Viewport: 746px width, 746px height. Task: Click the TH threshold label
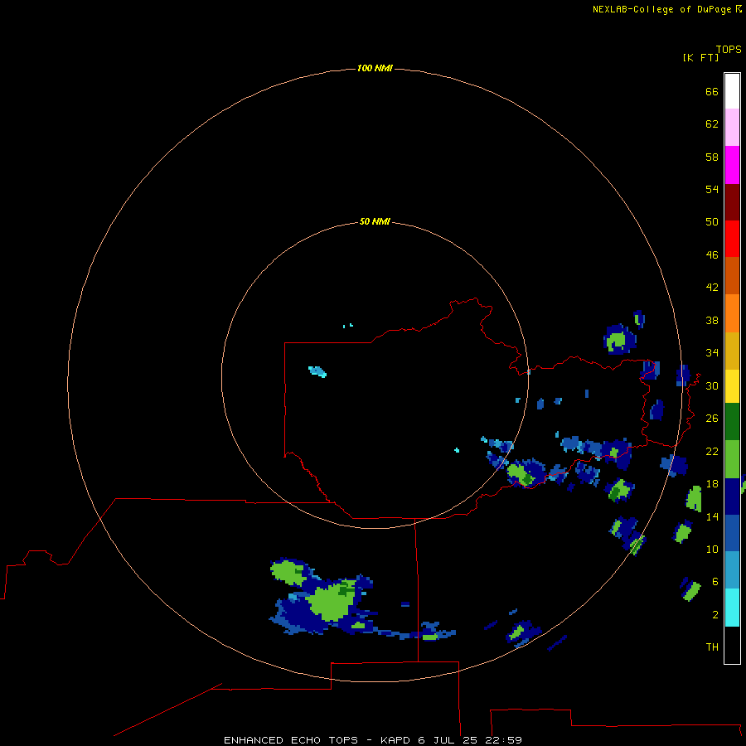[712, 647]
